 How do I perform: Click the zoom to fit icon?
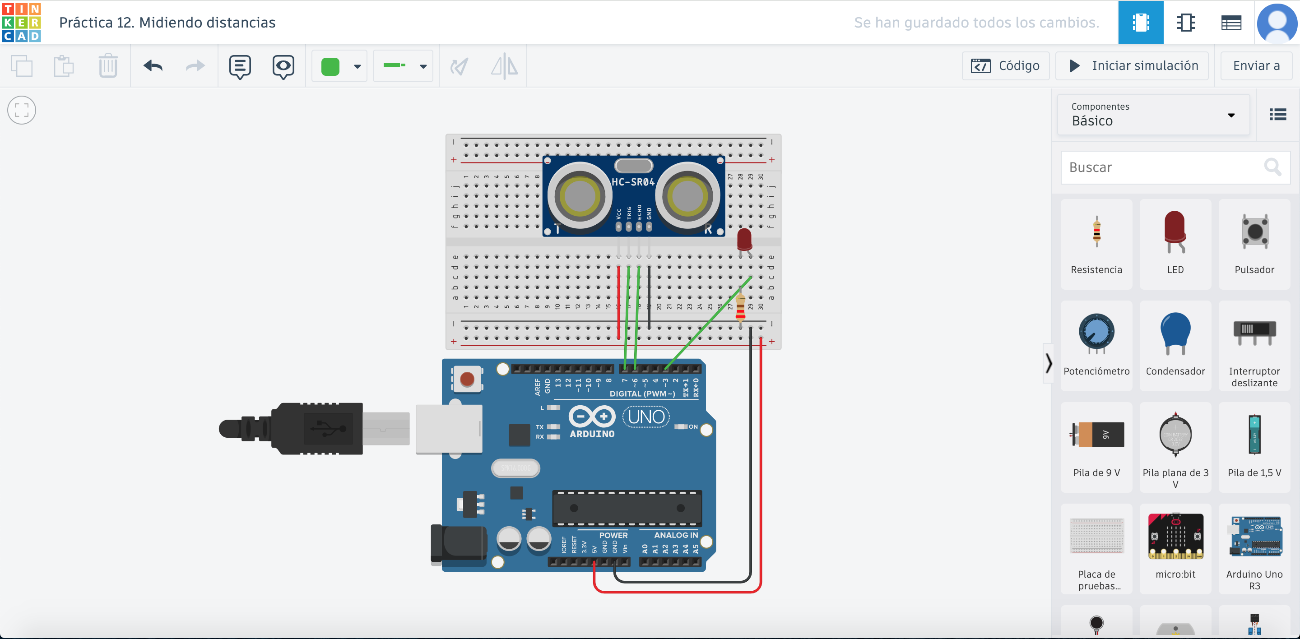pyautogui.click(x=22, y=110)
